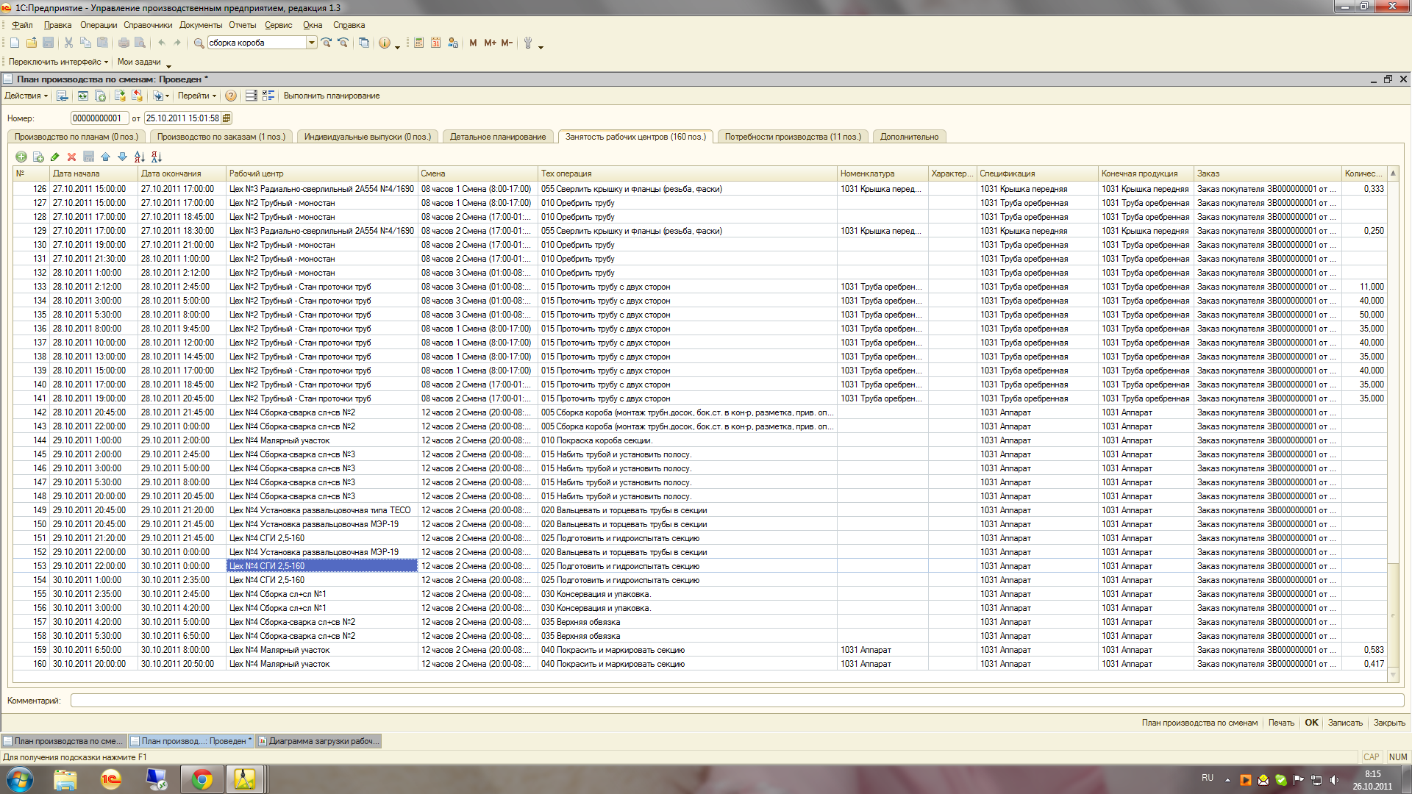Image resolution: width=1412 pixels, height=794 pixels.
Task: Switch to Производство по заказам tab
Action: [221, 137]
